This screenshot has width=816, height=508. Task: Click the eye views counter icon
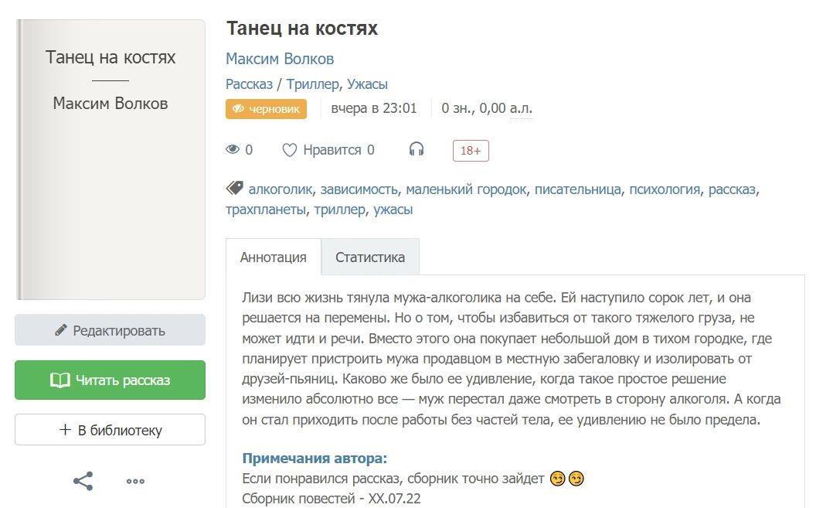coord(232,150)
